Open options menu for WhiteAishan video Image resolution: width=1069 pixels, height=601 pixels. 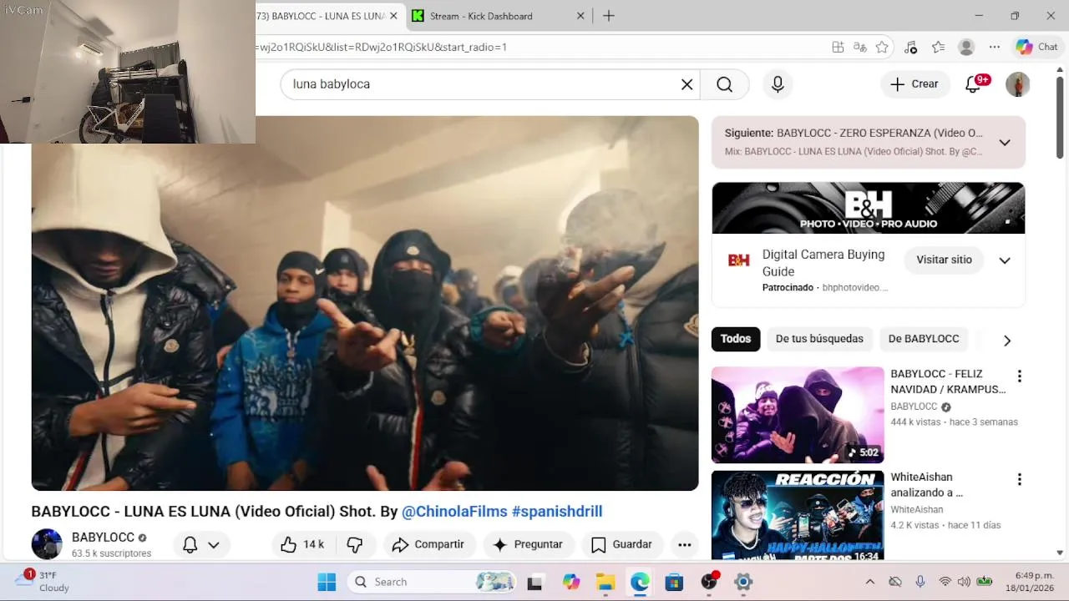[x=1019, y=480]
